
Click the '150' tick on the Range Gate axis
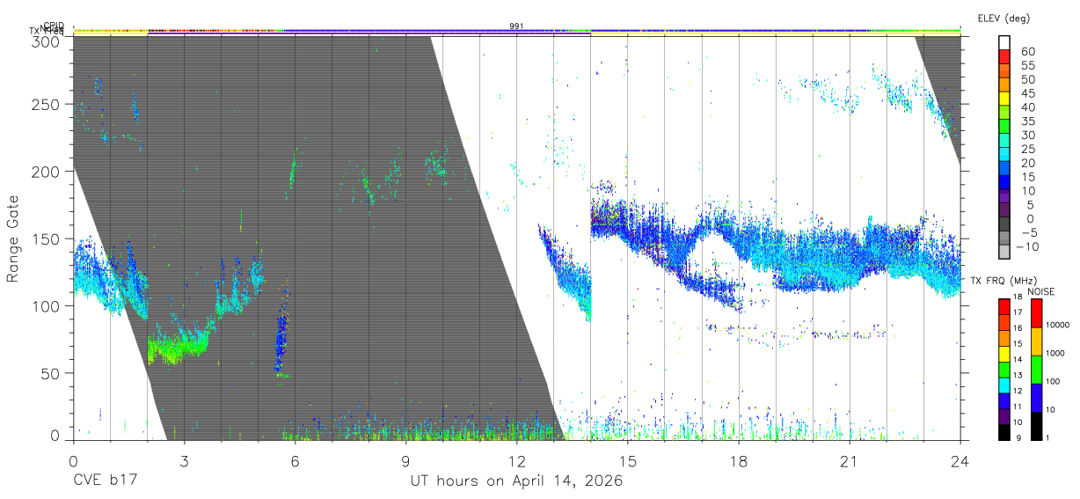45,238
